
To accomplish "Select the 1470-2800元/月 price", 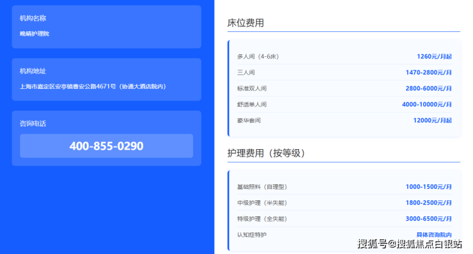I will (429, 72).
